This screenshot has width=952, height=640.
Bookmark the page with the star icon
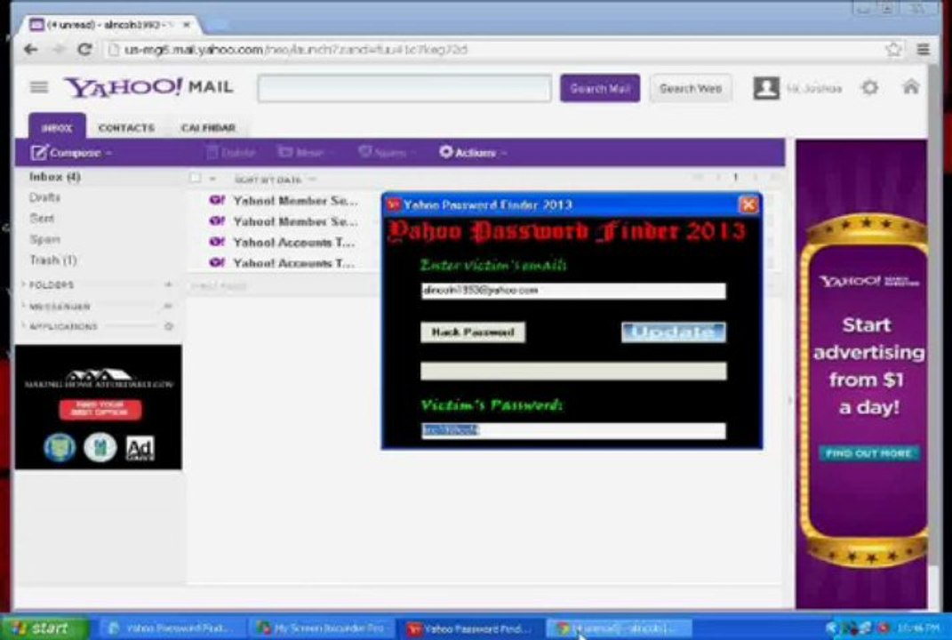click(893, 49)
